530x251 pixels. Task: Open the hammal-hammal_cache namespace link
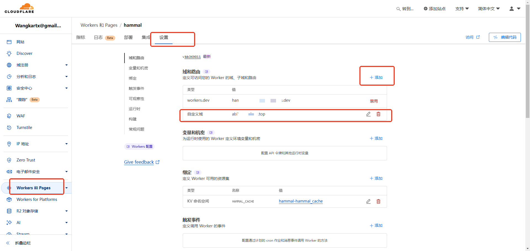click(x=301, y=201)
